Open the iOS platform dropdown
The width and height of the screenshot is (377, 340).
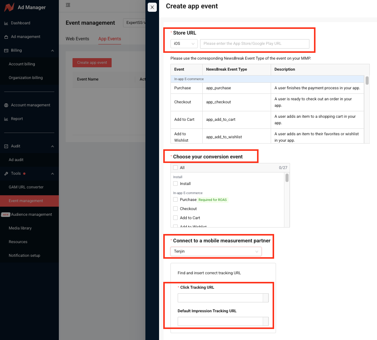pyautogui.click(x=184, y=44)
